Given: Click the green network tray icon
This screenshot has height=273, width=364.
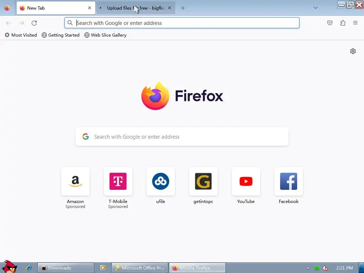Looking at the screenshot, I should 317,268.
